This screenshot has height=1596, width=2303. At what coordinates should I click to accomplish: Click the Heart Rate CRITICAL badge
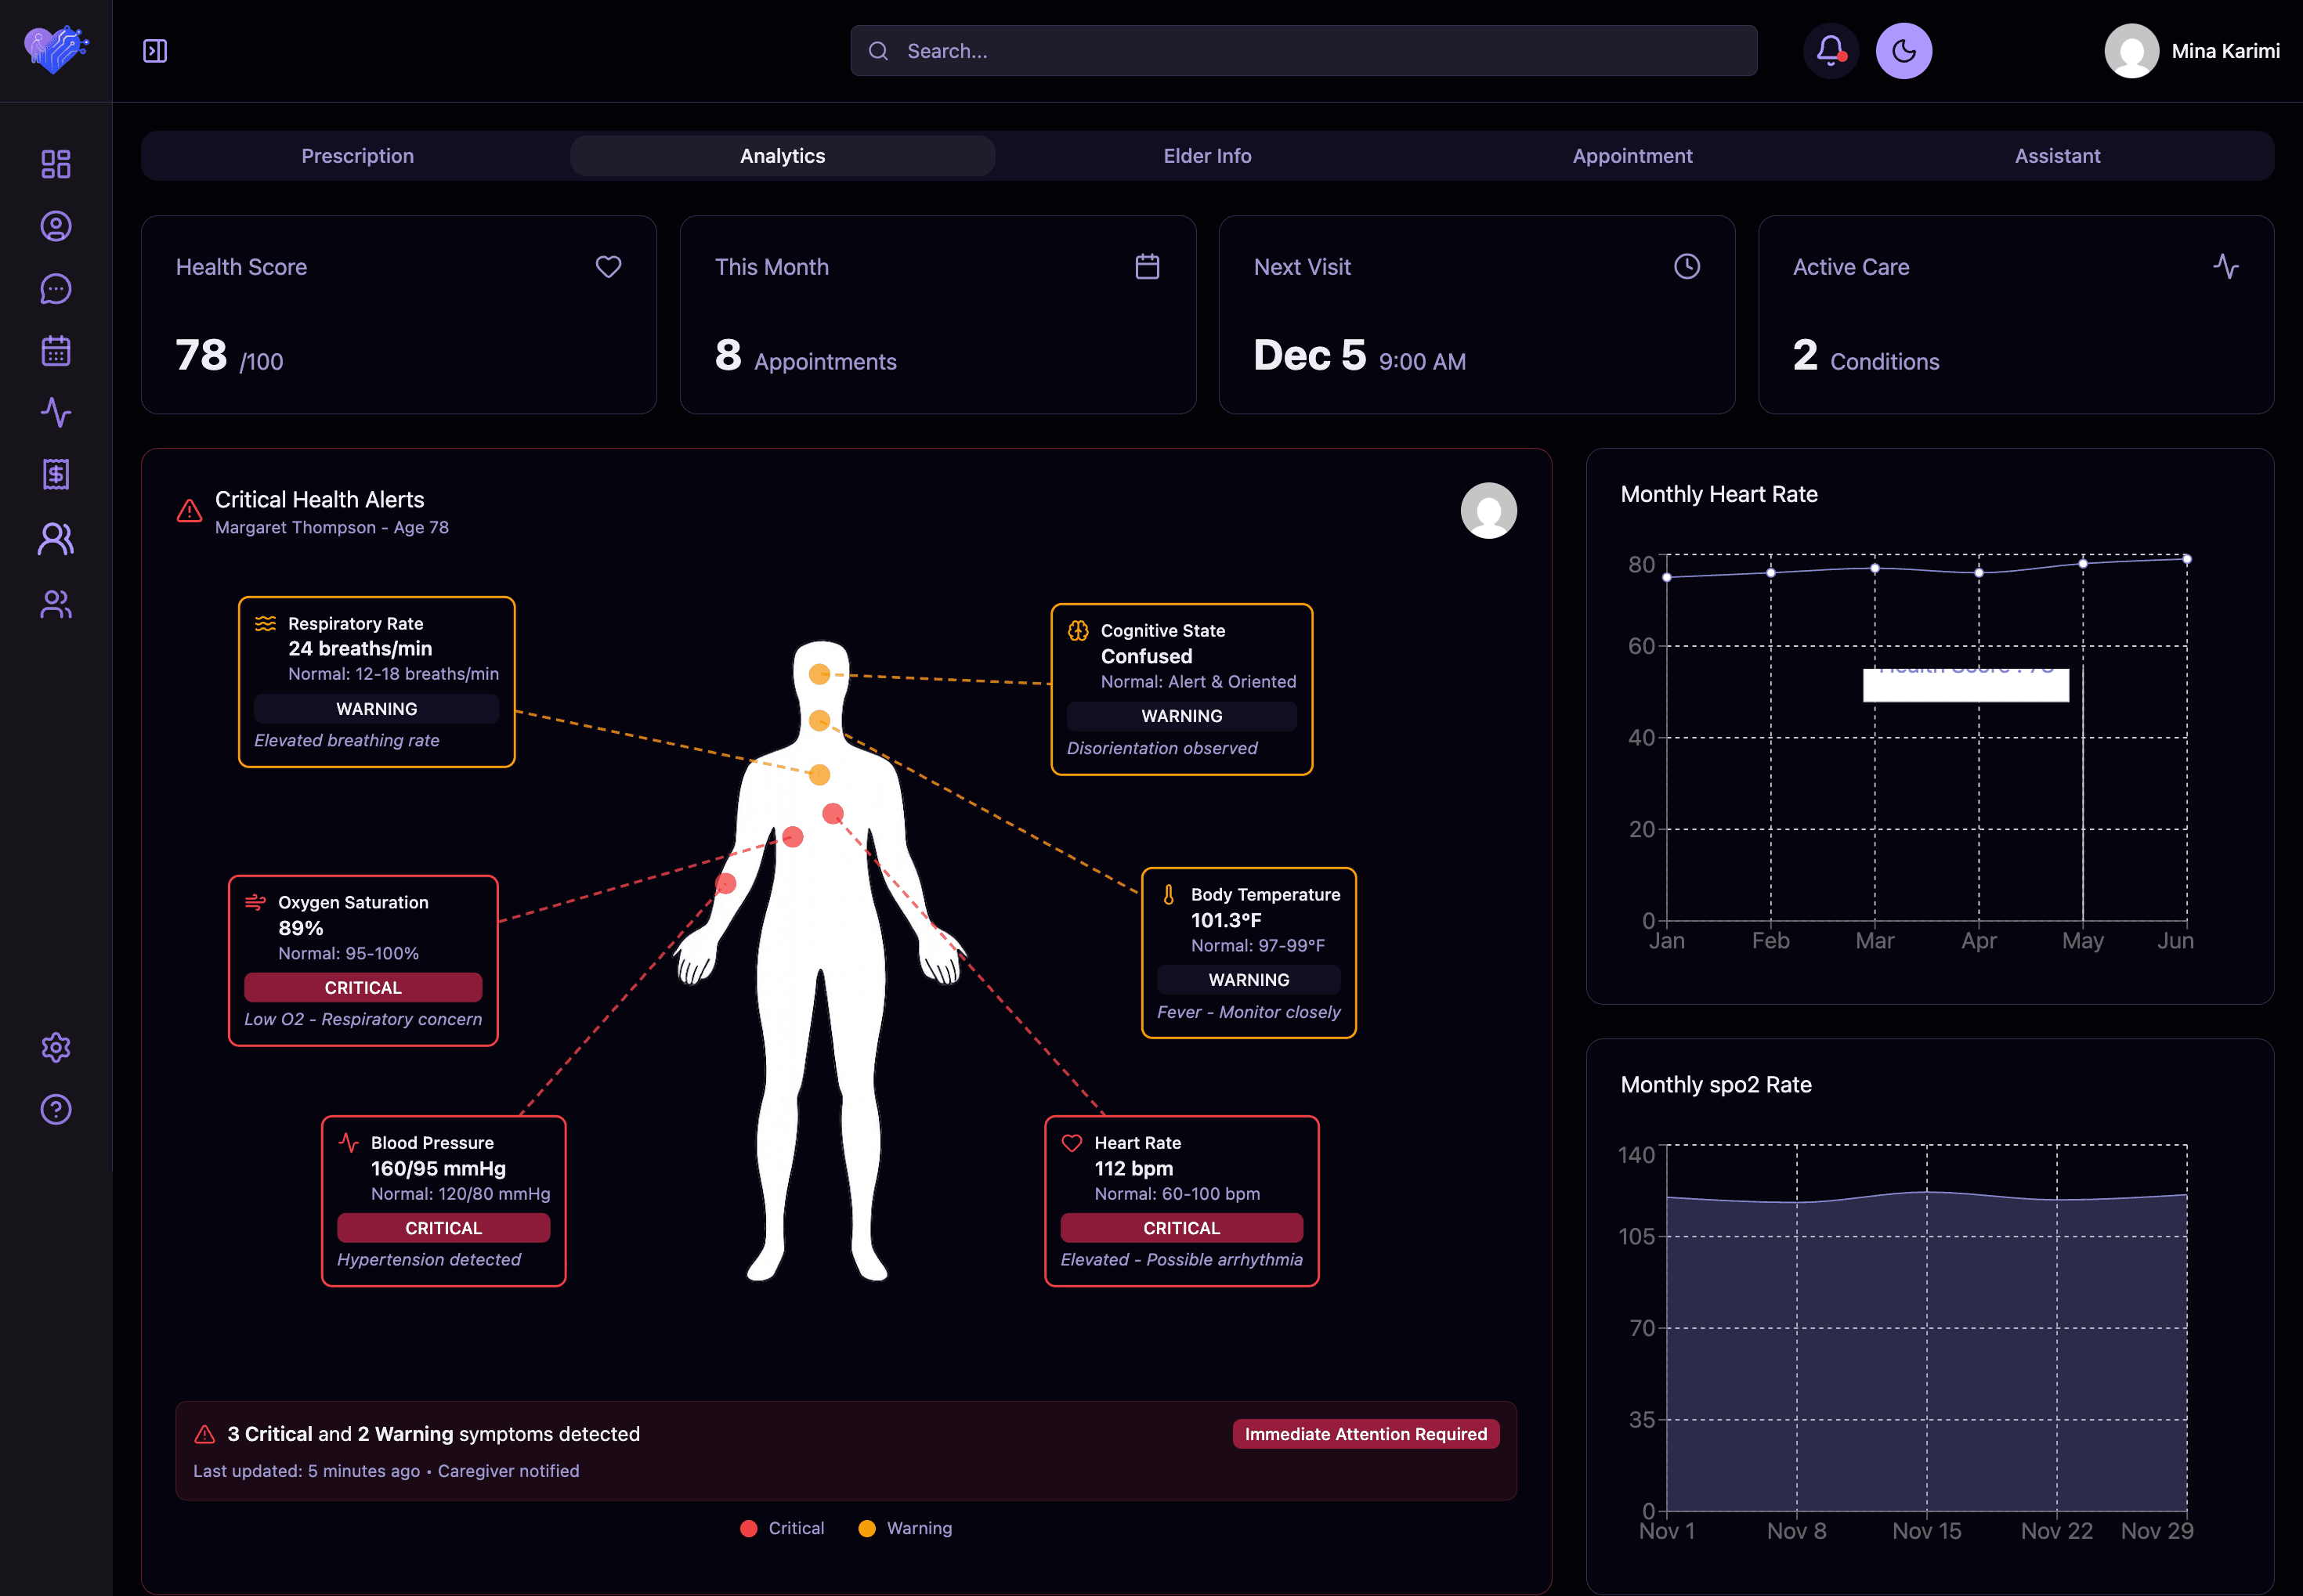[1182, 1228]
